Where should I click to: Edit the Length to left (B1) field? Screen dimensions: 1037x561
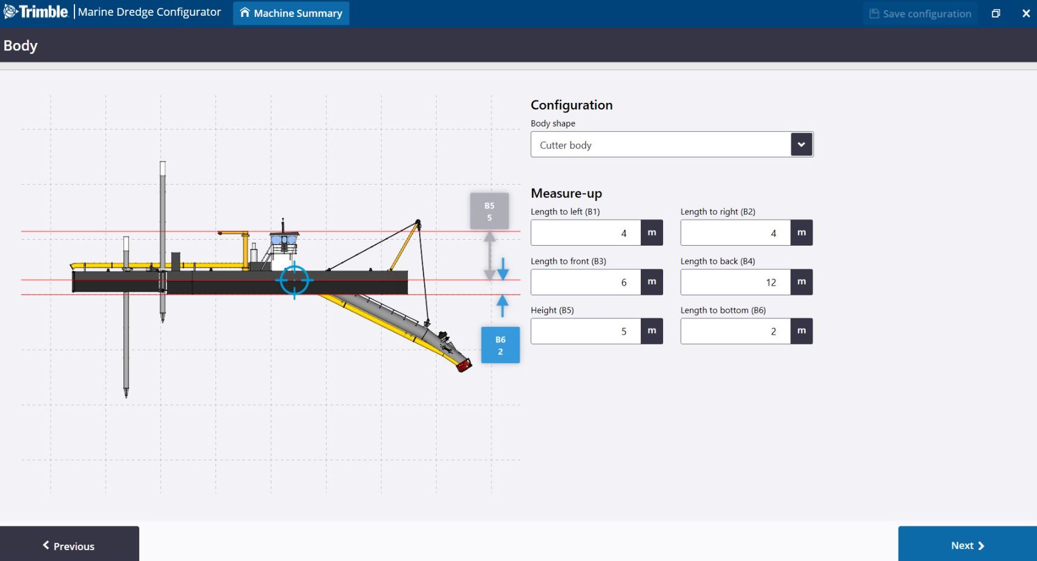[x=585, y=233]
